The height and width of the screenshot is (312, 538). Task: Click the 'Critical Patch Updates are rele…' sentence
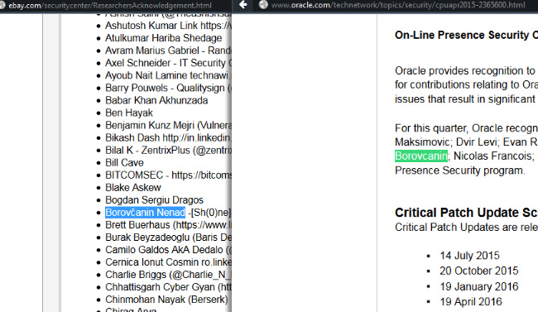(x=466, y=228)
